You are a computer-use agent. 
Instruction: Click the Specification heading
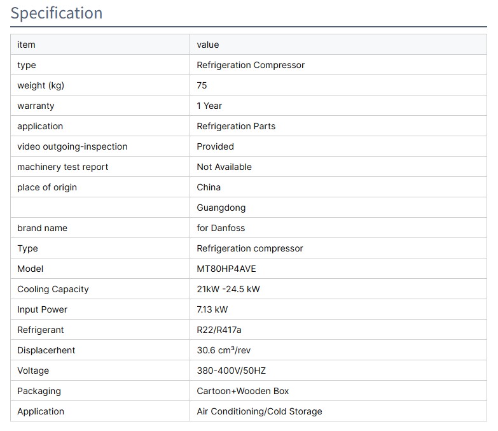[x=57, y=13]
